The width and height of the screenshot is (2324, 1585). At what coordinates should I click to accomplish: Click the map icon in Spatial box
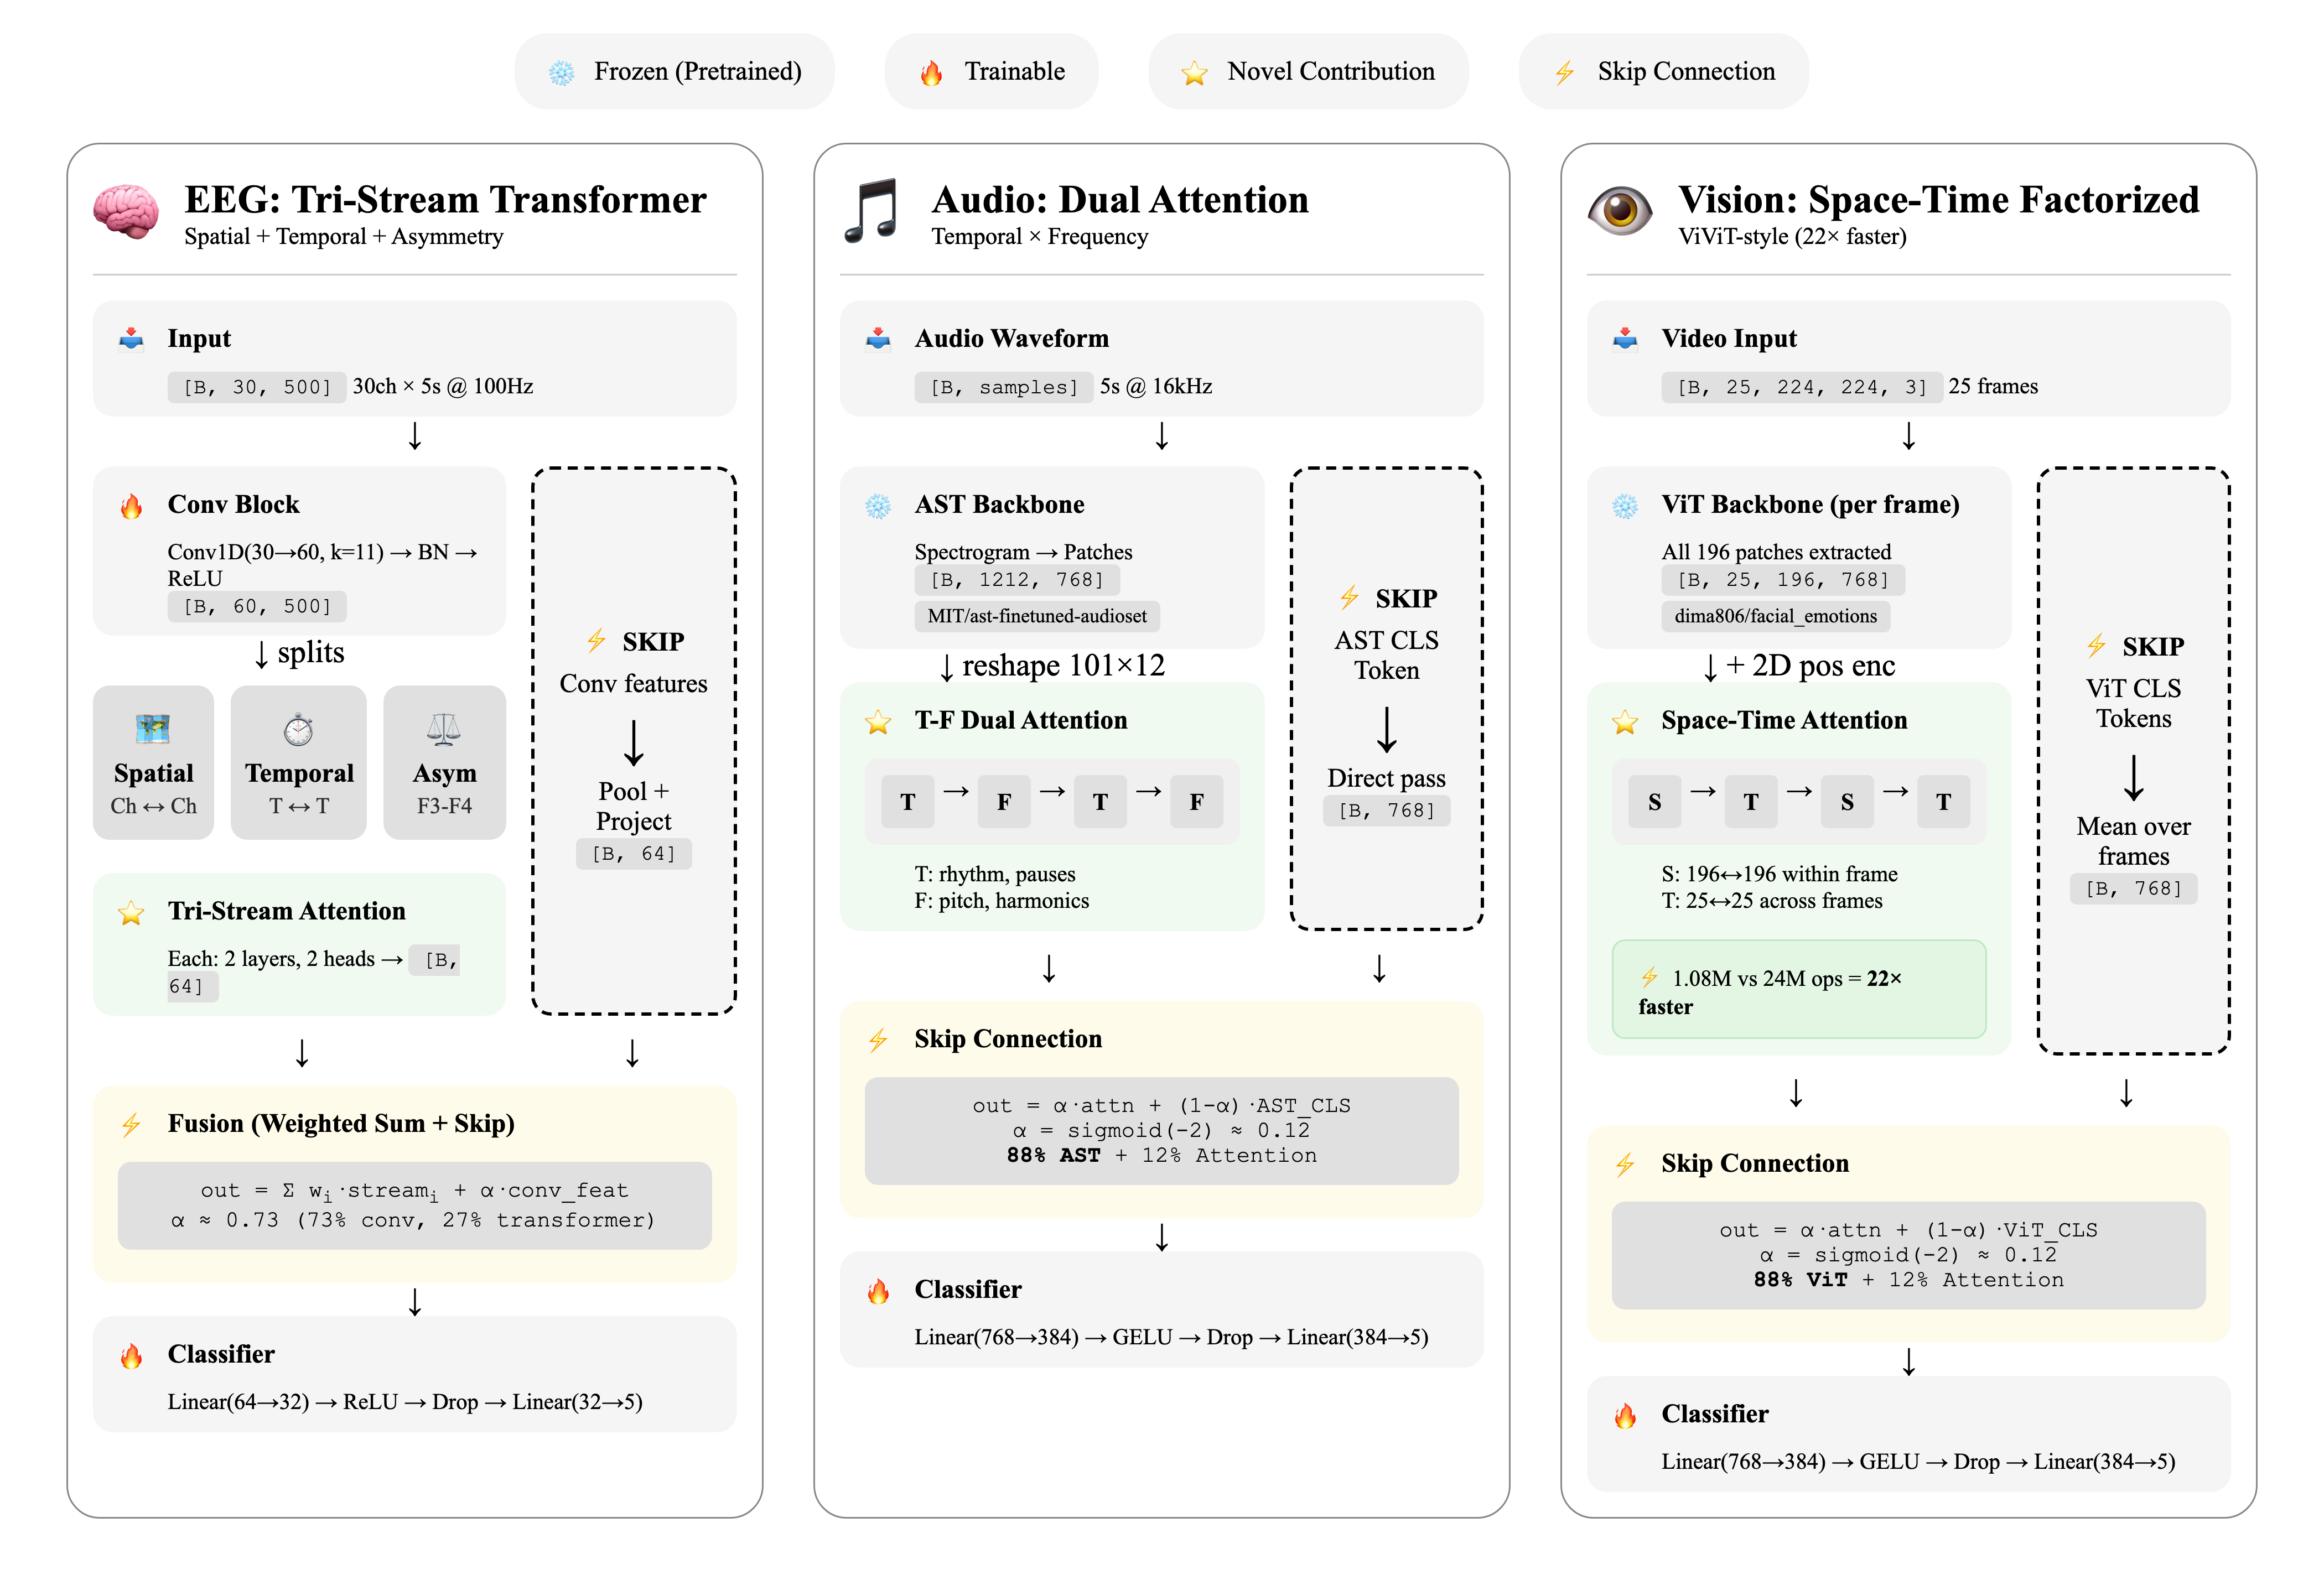(153, 730)
